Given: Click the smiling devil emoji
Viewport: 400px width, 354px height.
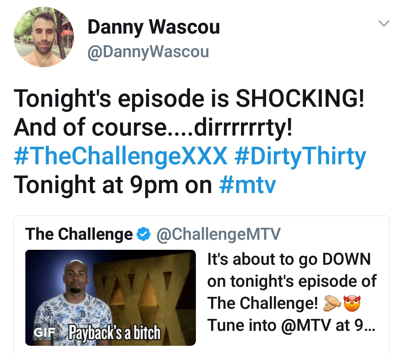Looking at the screenshot, I should (x=352, y=304).
